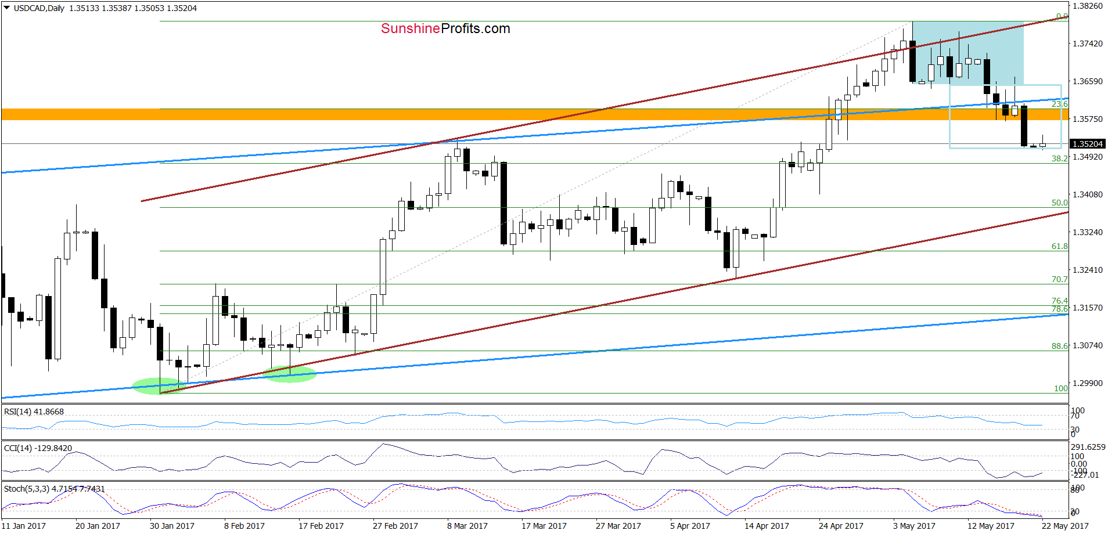Click price axis value 1.30740
Image resolution: width=1108 pixels, height=534 pixels.
tap(1088, 345)
